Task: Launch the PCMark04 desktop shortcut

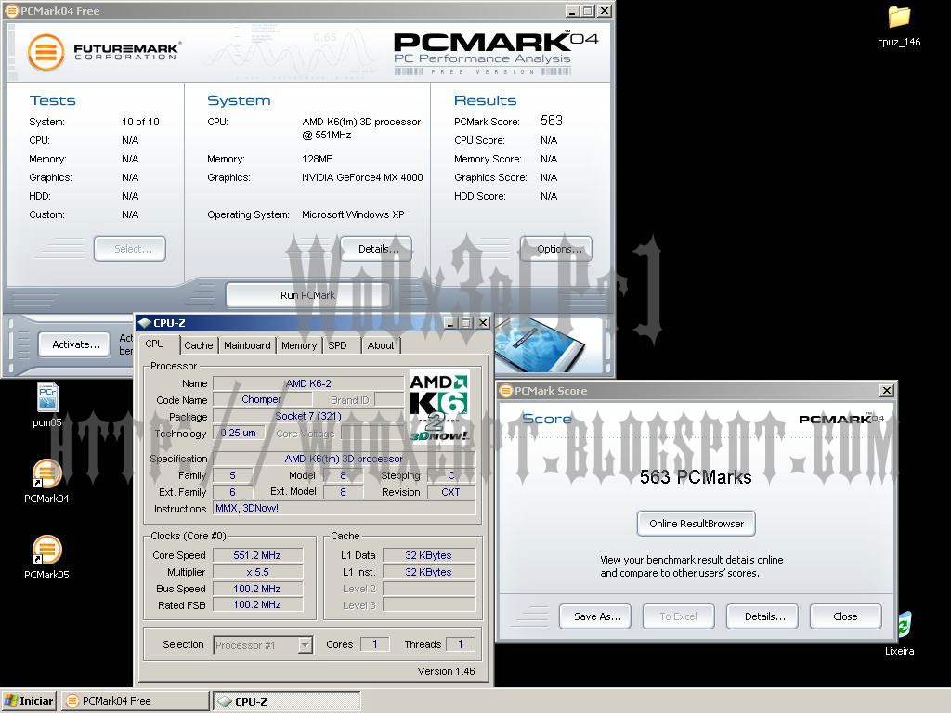Action: point(46,482)
